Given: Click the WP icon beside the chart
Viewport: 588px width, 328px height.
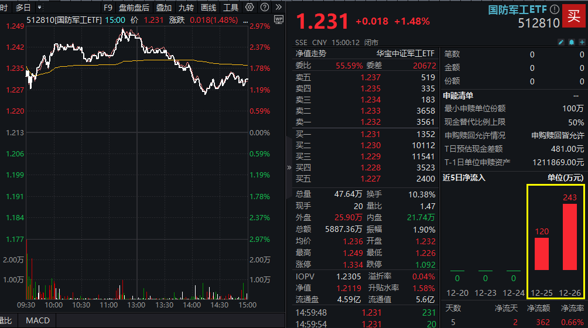Looking at the screenshot, I should click(278, 20).
